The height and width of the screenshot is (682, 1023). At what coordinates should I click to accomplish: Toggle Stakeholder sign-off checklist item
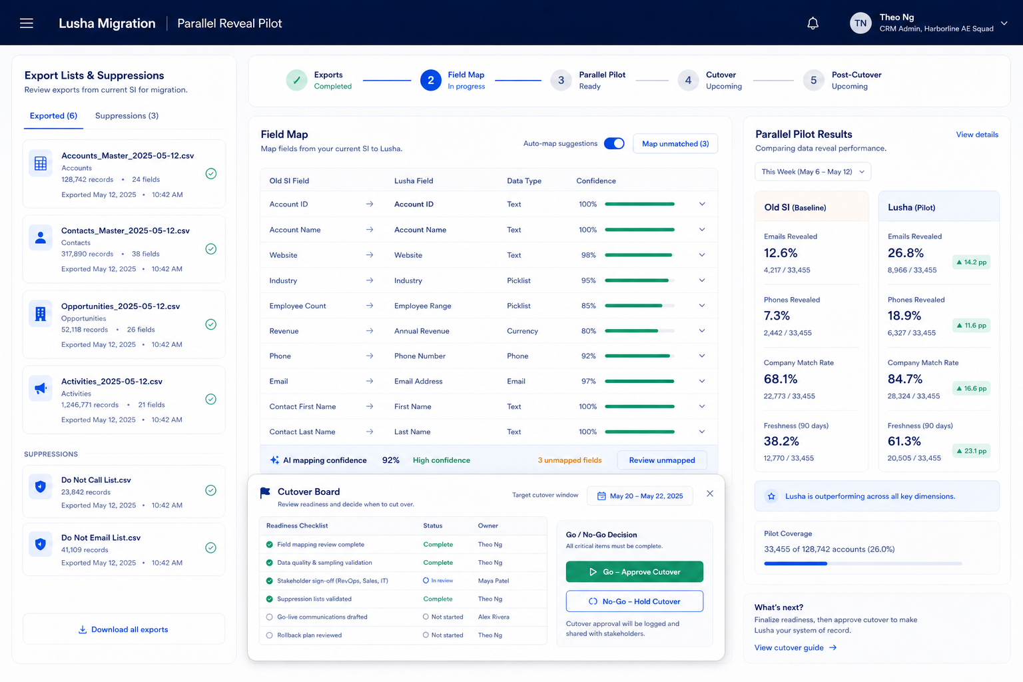tap(270, 581)
